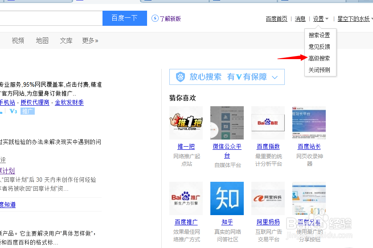Click the 百度一下 search button
Screen dimensions: 373x248
tap(125, 18)
